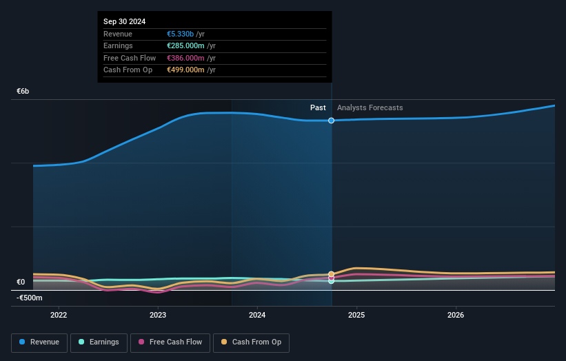Viewport: 566px width, 361px height.
Task: Select the teal earnings data point marker
Action: [331, 281]
